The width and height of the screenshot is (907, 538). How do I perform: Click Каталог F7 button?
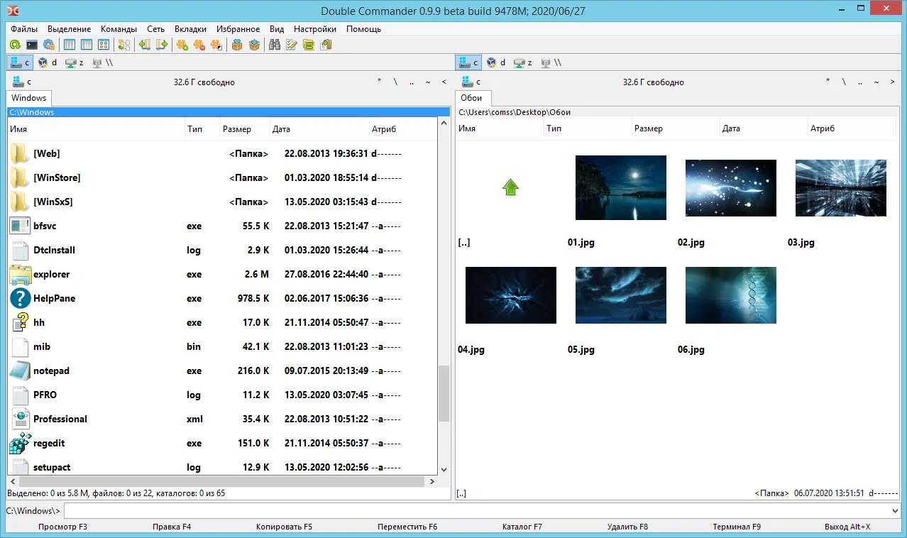pos(522,527)
